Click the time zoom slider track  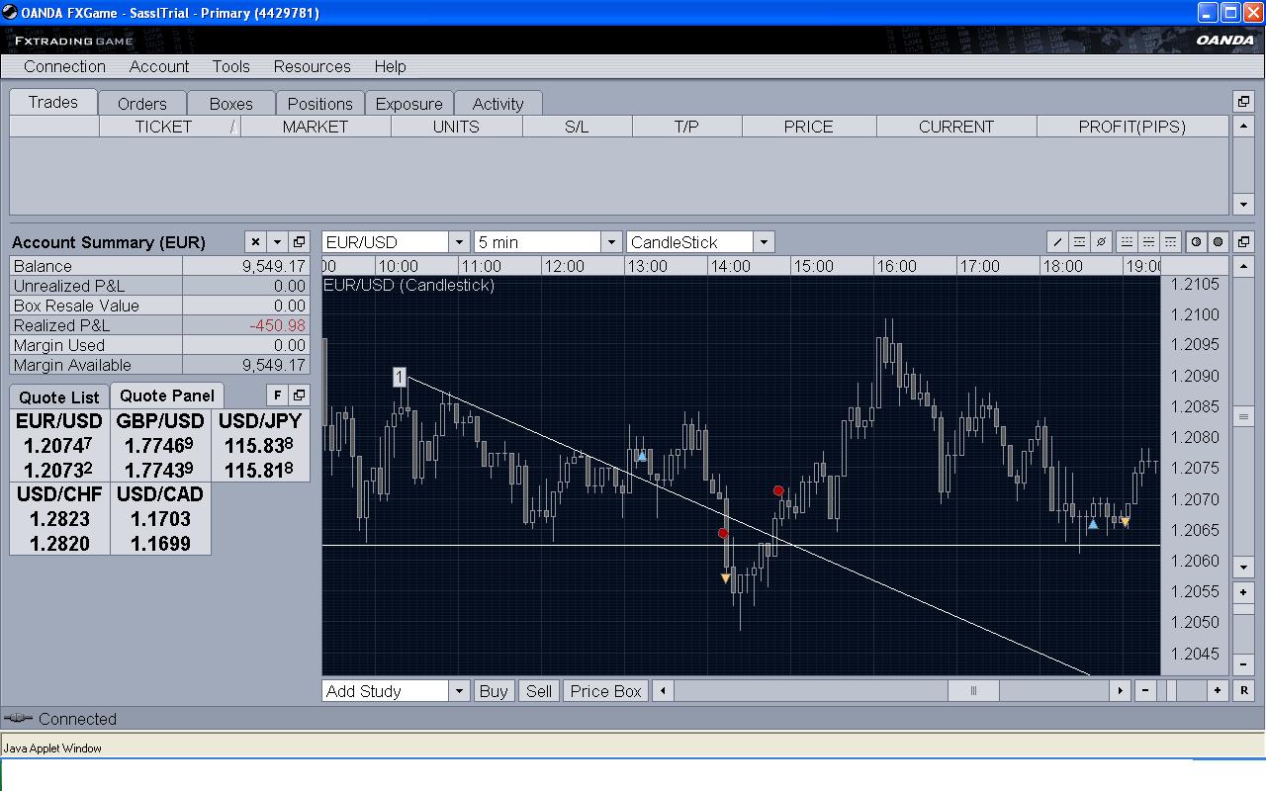coord(1182,691)
